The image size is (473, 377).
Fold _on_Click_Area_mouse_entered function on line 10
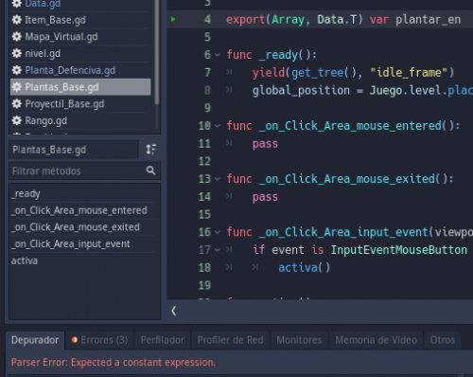[218, 126]
